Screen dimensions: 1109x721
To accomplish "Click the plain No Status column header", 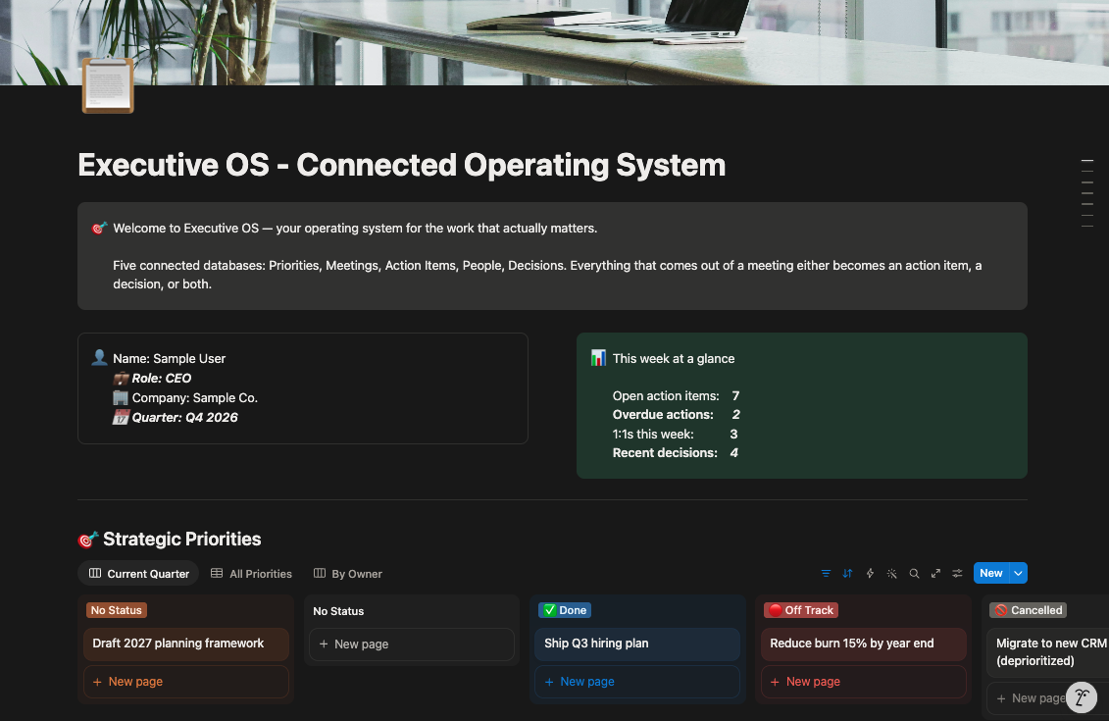I will pos(338,611).
